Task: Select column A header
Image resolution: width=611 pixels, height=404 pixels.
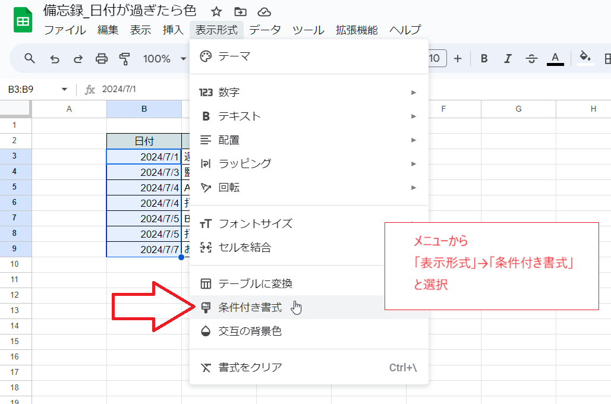Action: (x=69, y=109)
